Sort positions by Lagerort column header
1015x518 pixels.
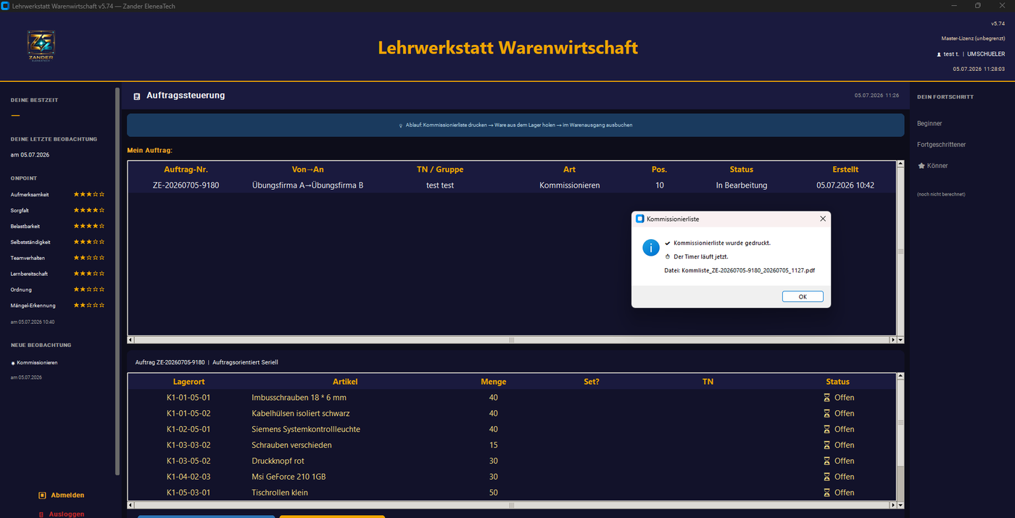[x=188, y=382]
